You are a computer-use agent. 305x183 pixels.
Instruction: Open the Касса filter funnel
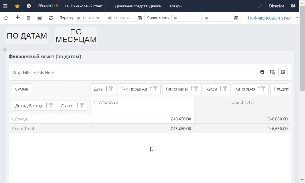click(x=225, y=89)
